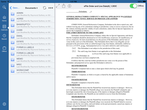Open the AGREE folder

(x=32, y=20)
